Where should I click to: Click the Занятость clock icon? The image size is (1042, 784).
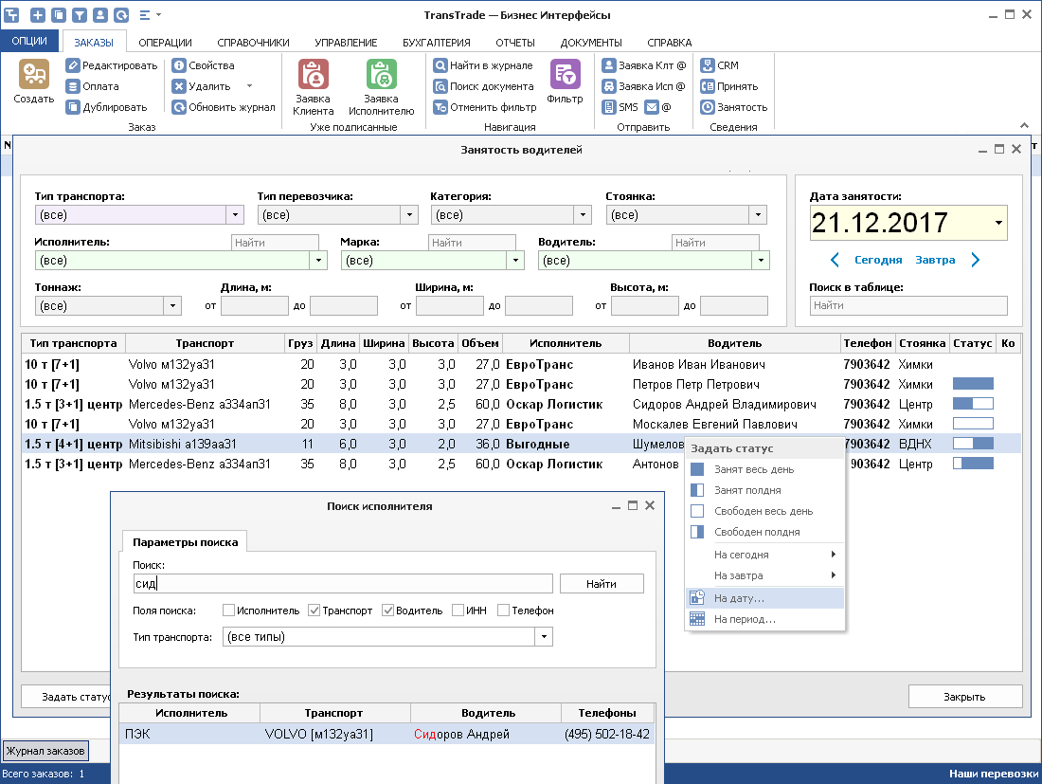coord(707,107)
